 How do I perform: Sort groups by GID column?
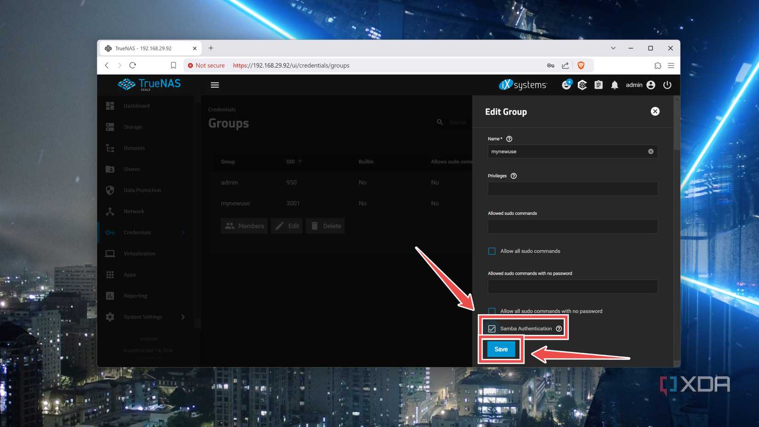tap(294, 162)
